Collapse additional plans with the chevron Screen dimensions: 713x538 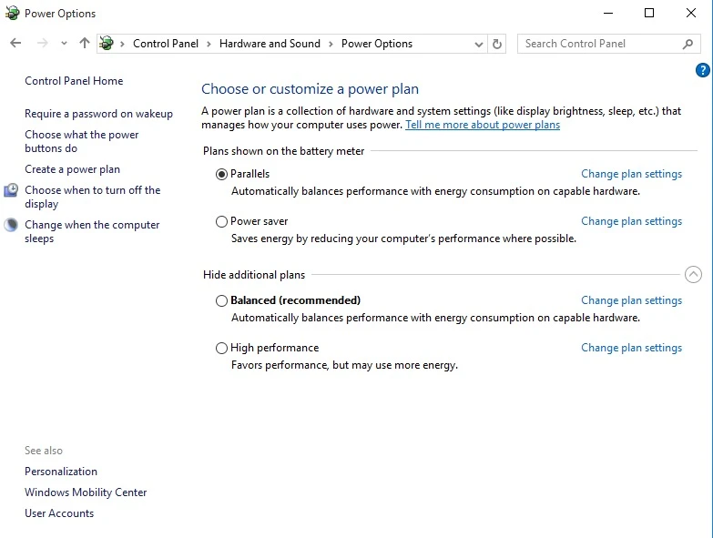[693, 274]
